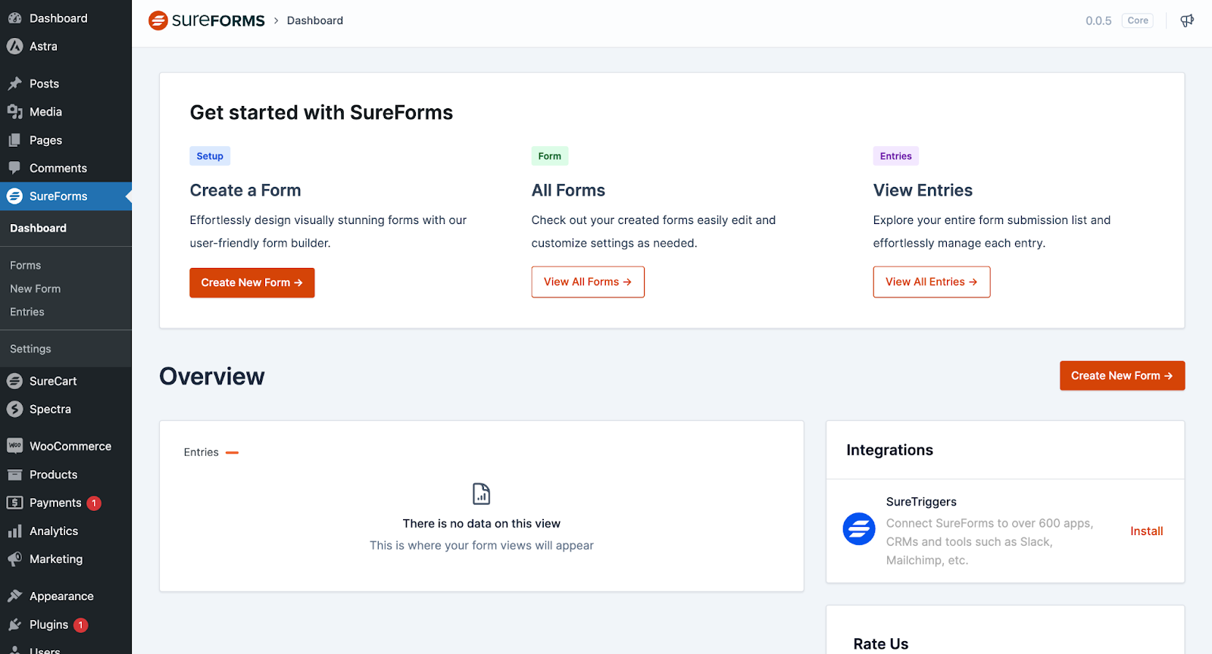Image resolution: width=1212 pixels, height=654 pixels.
Task: Open the Astra menu label
Action: click(43, 46)
